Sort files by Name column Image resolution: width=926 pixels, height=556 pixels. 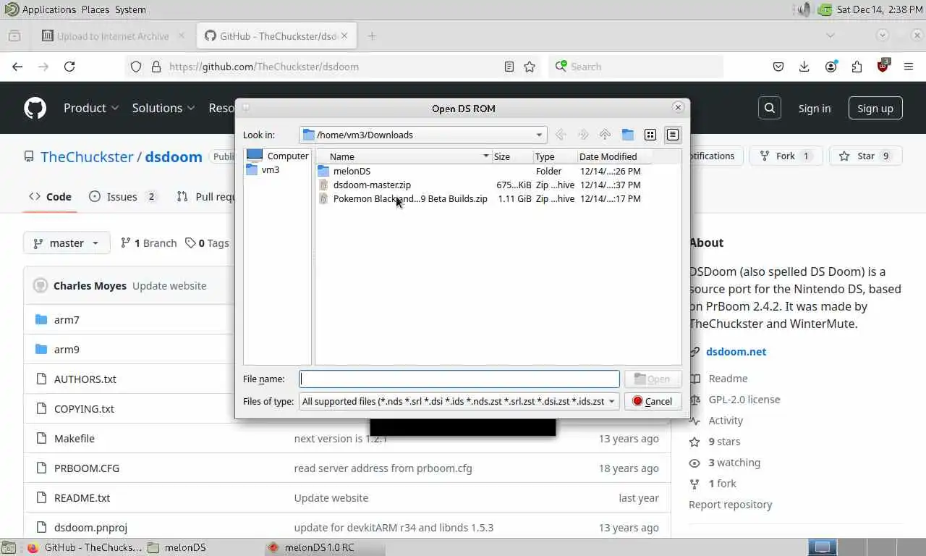click(x=404, y=156)
